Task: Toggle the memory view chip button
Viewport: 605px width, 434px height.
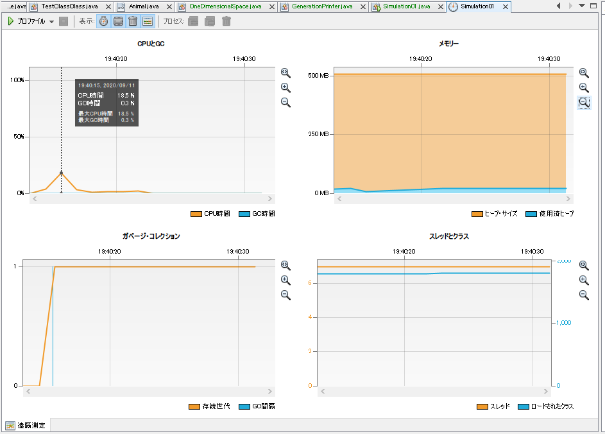Action: tap(118, 21)
